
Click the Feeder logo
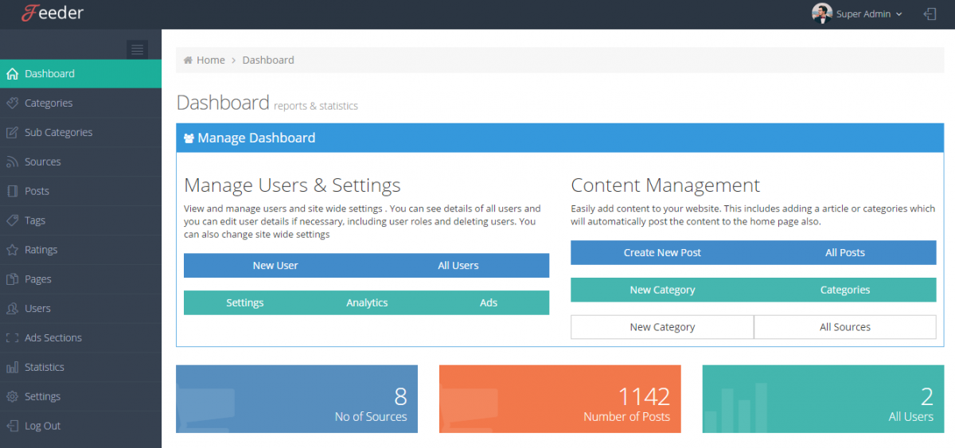point(53,14)
